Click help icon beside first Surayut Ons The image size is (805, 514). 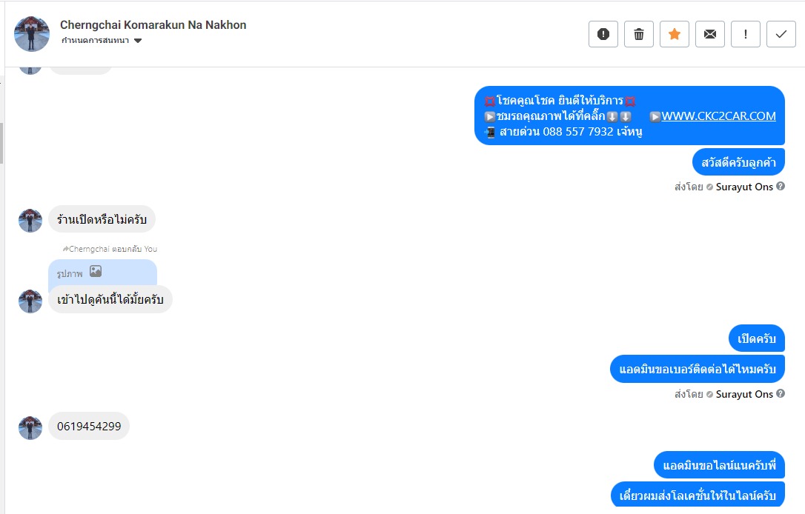(x=781, y=186)
